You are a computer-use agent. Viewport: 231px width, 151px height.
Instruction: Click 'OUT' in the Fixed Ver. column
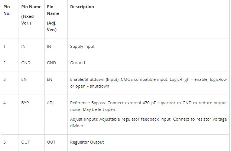pos(26,142)
